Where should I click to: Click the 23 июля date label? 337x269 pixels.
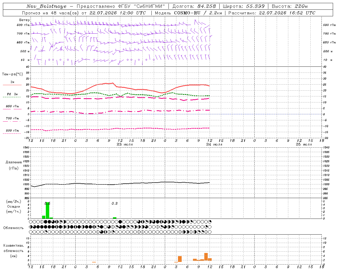[x=125, y=144]
